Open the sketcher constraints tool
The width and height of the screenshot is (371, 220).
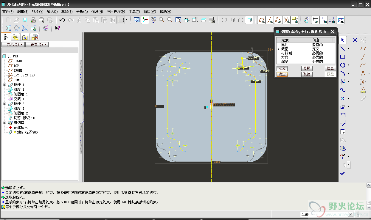coord(343,131)
